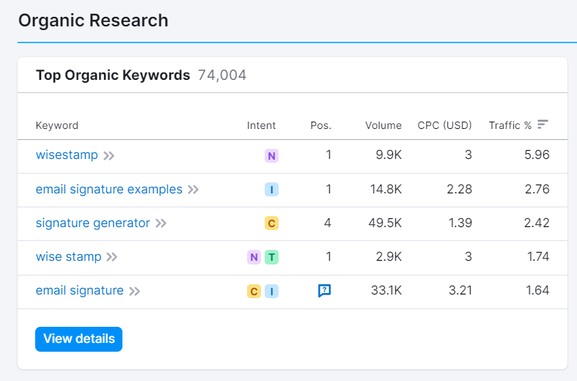Screen dimensions: 577x381
Task: Click the 1.74 traffic percentage
Action: click(x=538, y=256)
